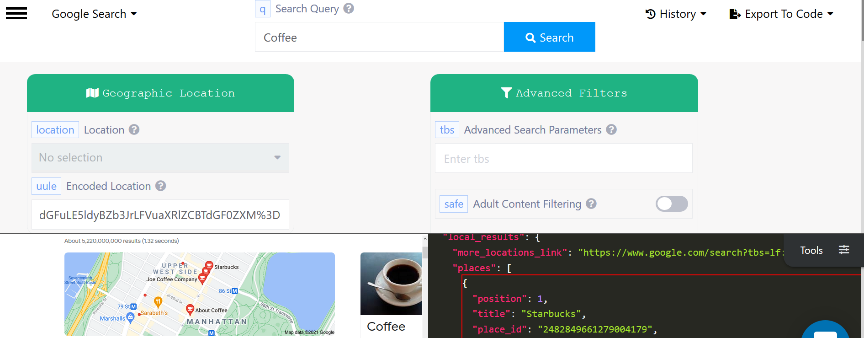Click the Geographic Location panel header
The height and width of the screenshot is (338, 864).
point(160,93)
